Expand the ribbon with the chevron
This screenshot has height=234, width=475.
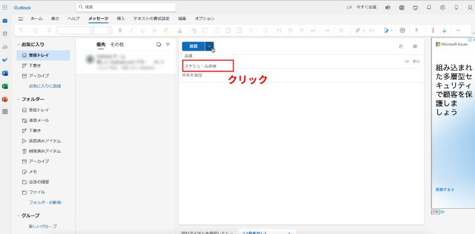[x=473, y=33]
